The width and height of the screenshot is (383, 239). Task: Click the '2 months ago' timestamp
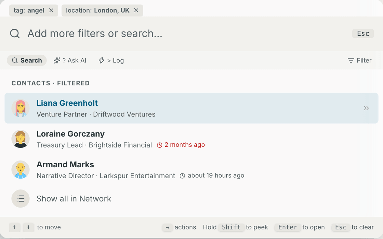point(185,145)
